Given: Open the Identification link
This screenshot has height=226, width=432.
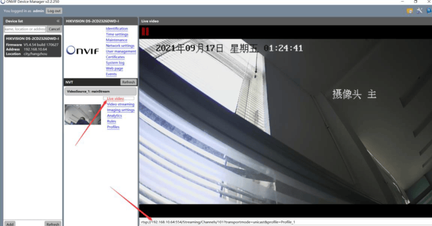Looking at the screenshot, I should tap(116, 29).
